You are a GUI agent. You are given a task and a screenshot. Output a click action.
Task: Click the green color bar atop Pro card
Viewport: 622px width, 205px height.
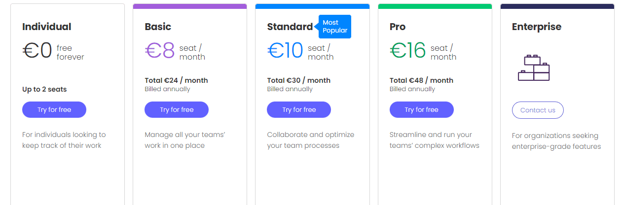[435, 6]
